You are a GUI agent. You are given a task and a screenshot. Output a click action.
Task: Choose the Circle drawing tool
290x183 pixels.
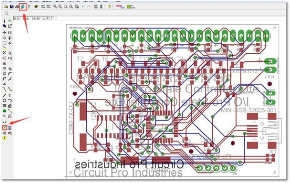click(5, 100)
